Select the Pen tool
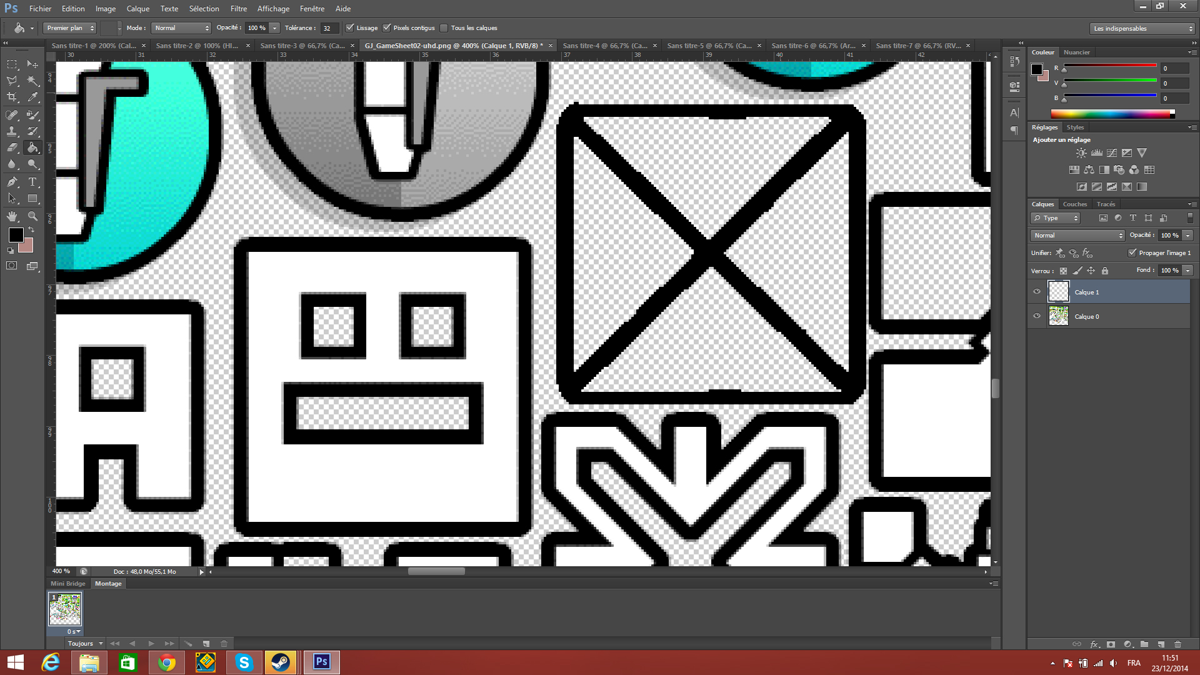 pos(12,182)
